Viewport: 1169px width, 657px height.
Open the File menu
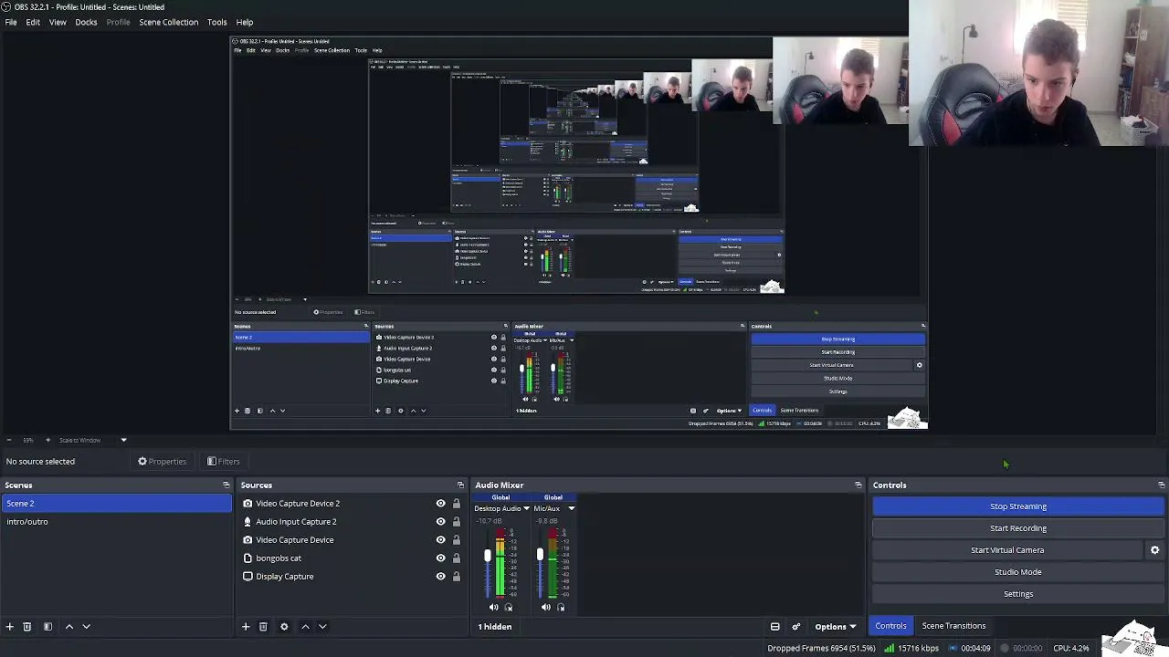[11, 22]
